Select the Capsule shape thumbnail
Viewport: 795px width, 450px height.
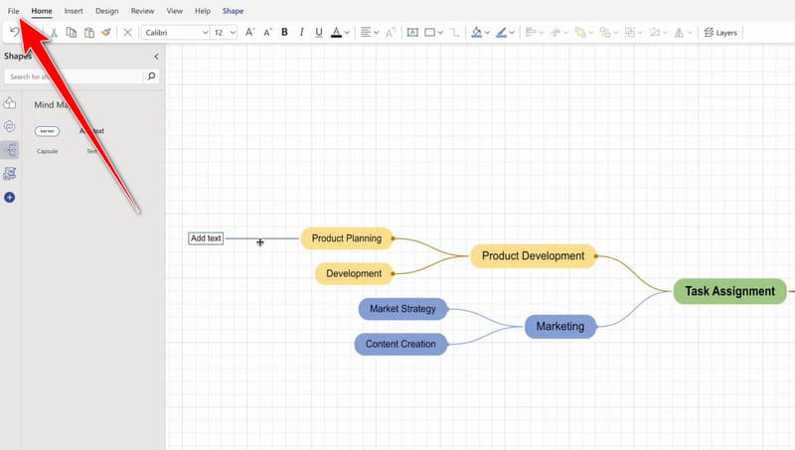point(47,131)
